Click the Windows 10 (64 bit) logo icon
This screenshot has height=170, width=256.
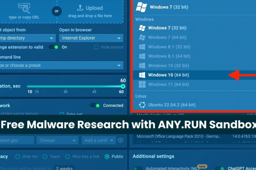(142, 75)
